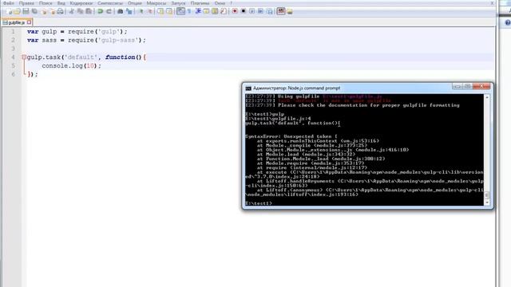511x287 pixels.
Task: Open Find with the binoculars icon
Action: pos(121,11)
